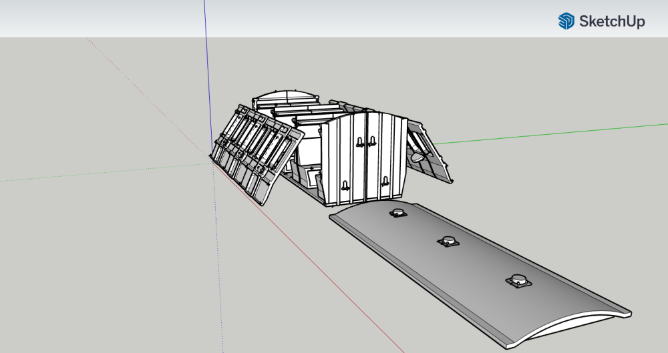
Task: Click the SketchUp cube logo icon
Action: [x=566, y=21]
